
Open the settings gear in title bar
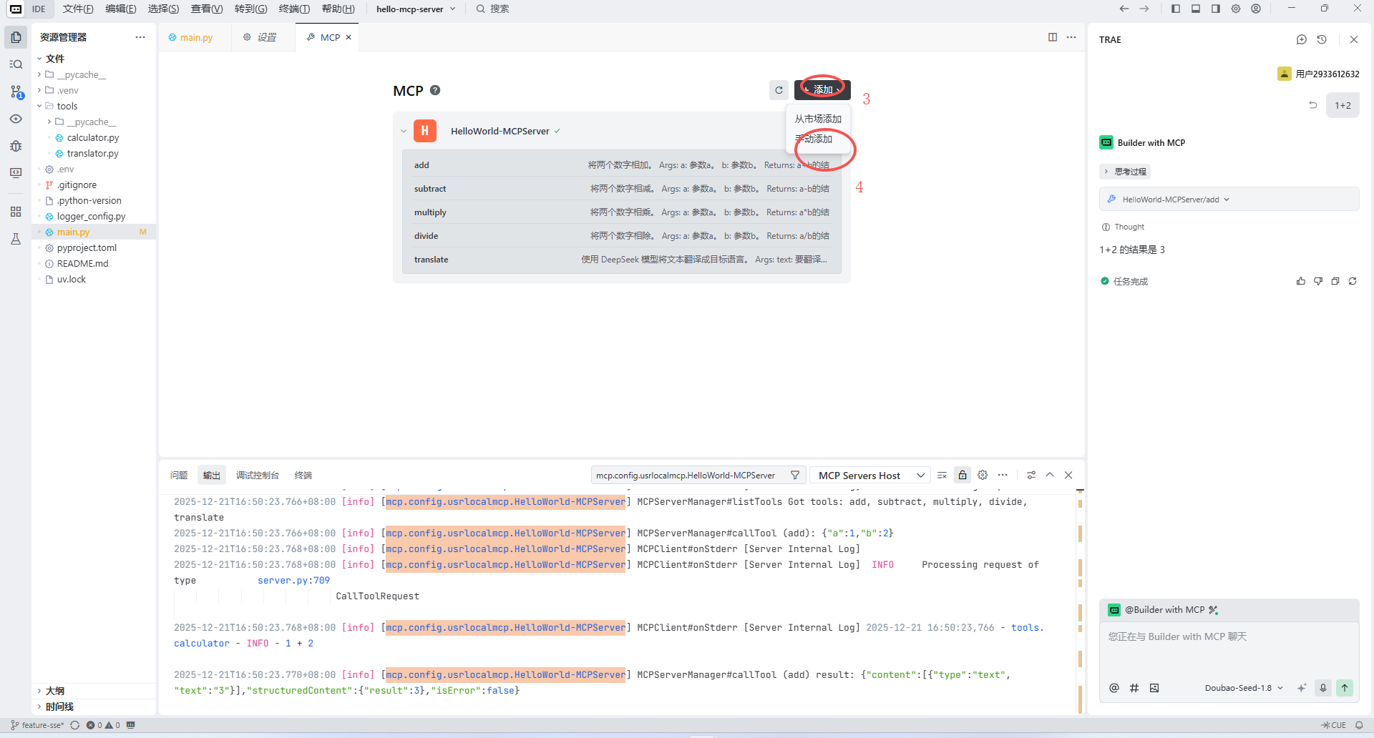pyautogui.click(x=1236, y=9)
